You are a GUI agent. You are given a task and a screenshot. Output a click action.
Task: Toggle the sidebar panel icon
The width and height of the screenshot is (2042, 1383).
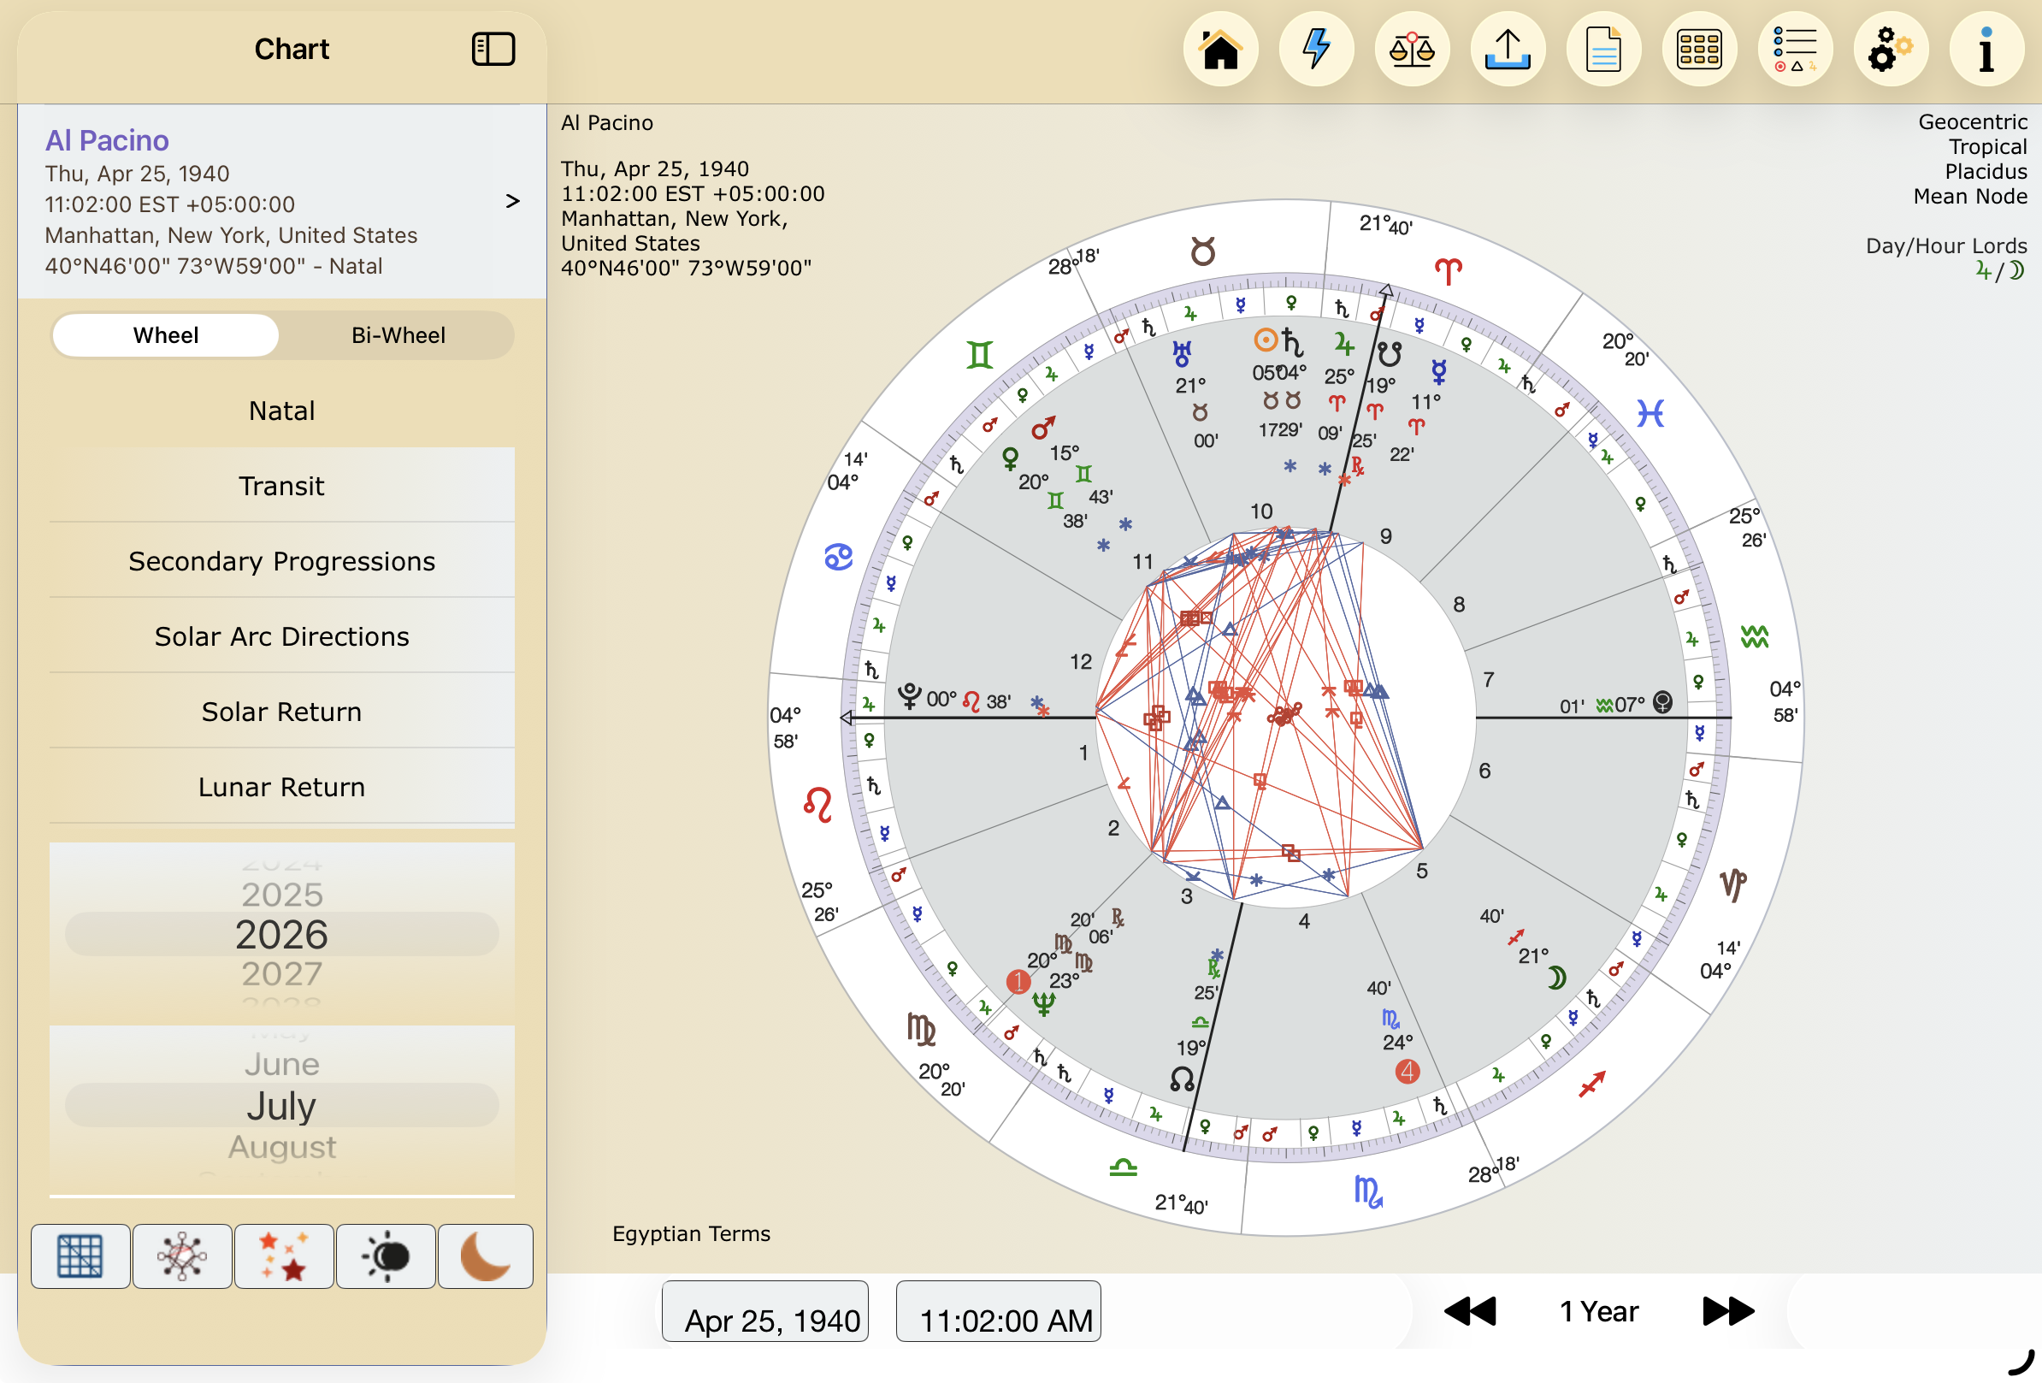click(x=493, y=50)
